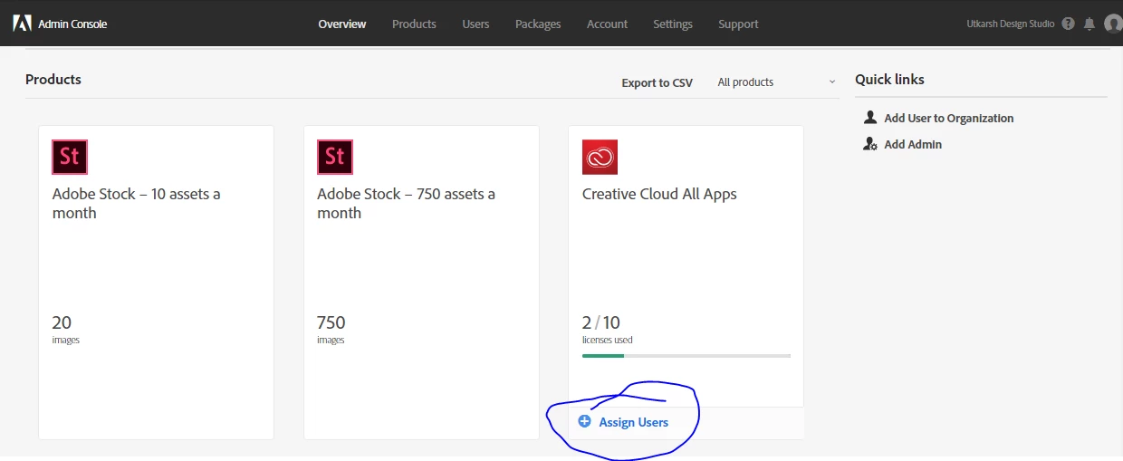Click the Adobe Stock 10 assets St icon
1123x461 pixels.
point(70,157)
